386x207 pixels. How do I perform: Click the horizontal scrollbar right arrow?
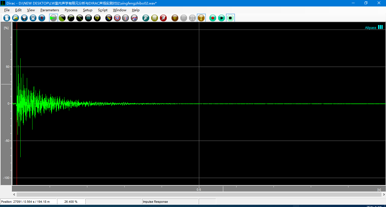pyautogui.click(x=383, y=194)
